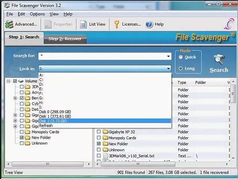Click tree pane scroll right arrow
The height and width of the screenshot is (179, 238).
89,164
